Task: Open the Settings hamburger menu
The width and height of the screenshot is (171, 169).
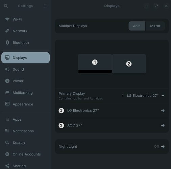Action: 45,6
